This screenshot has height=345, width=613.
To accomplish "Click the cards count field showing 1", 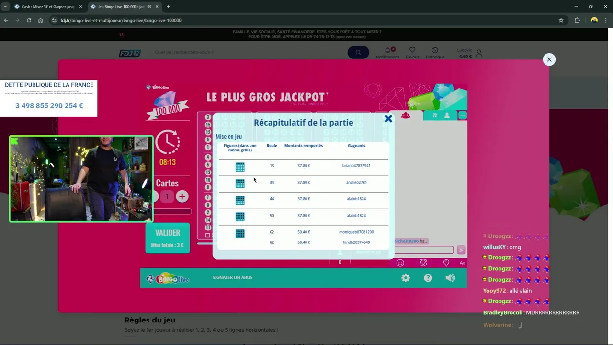I will 167,196.
